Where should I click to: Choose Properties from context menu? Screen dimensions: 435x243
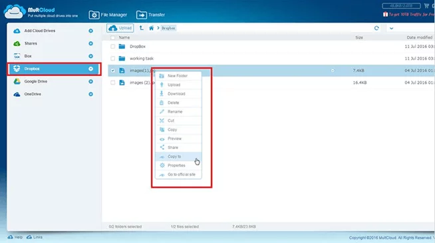tap(178, 166)
